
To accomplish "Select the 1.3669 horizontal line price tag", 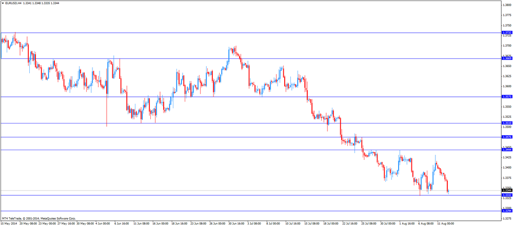I will 507,58.
